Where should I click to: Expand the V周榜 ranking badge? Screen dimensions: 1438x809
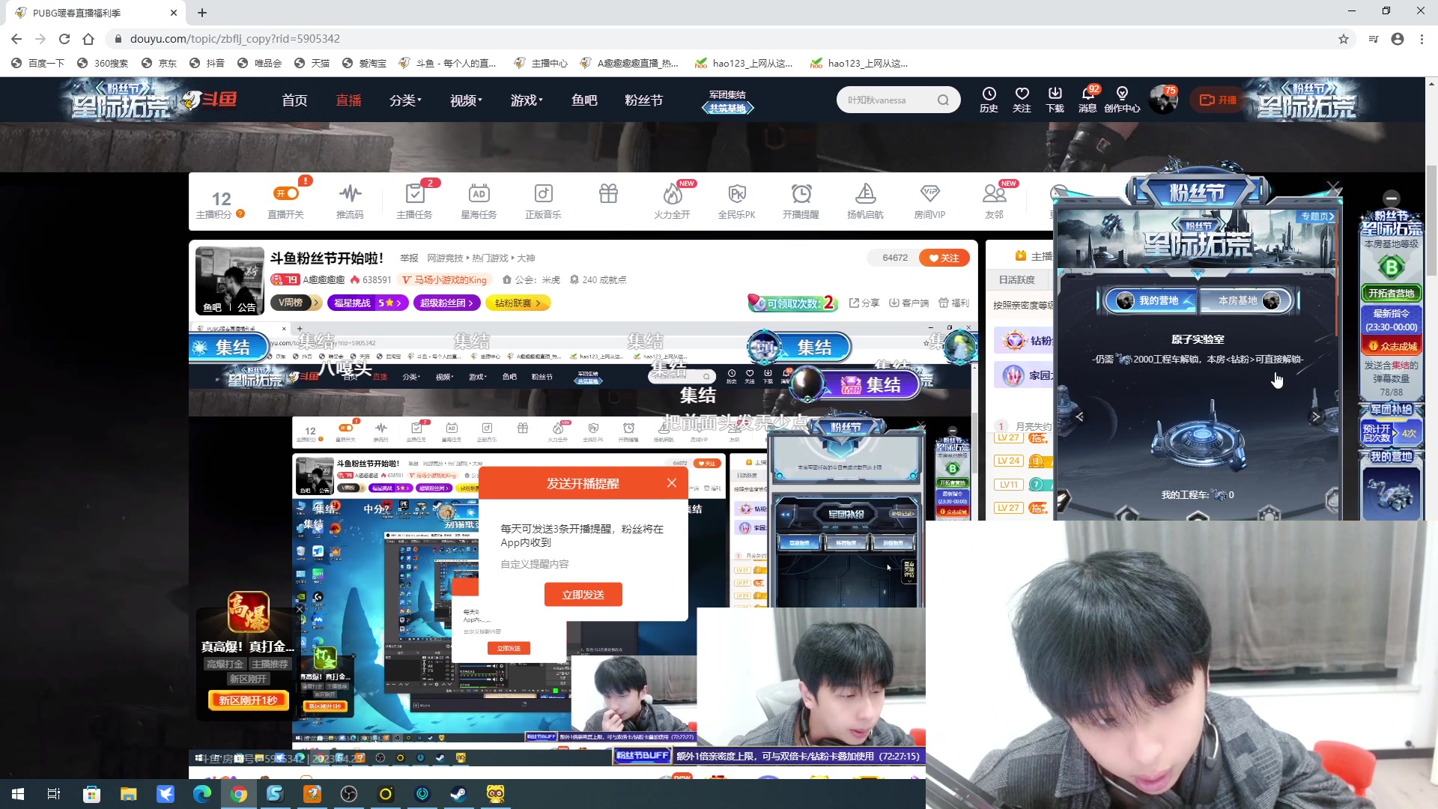(296, 303)
